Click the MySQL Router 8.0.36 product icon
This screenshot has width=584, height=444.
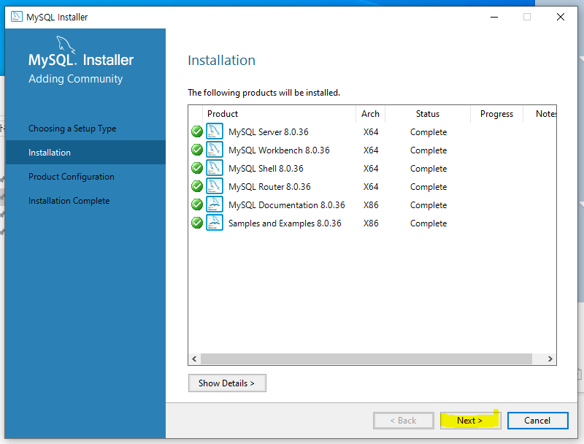[215, 186]
